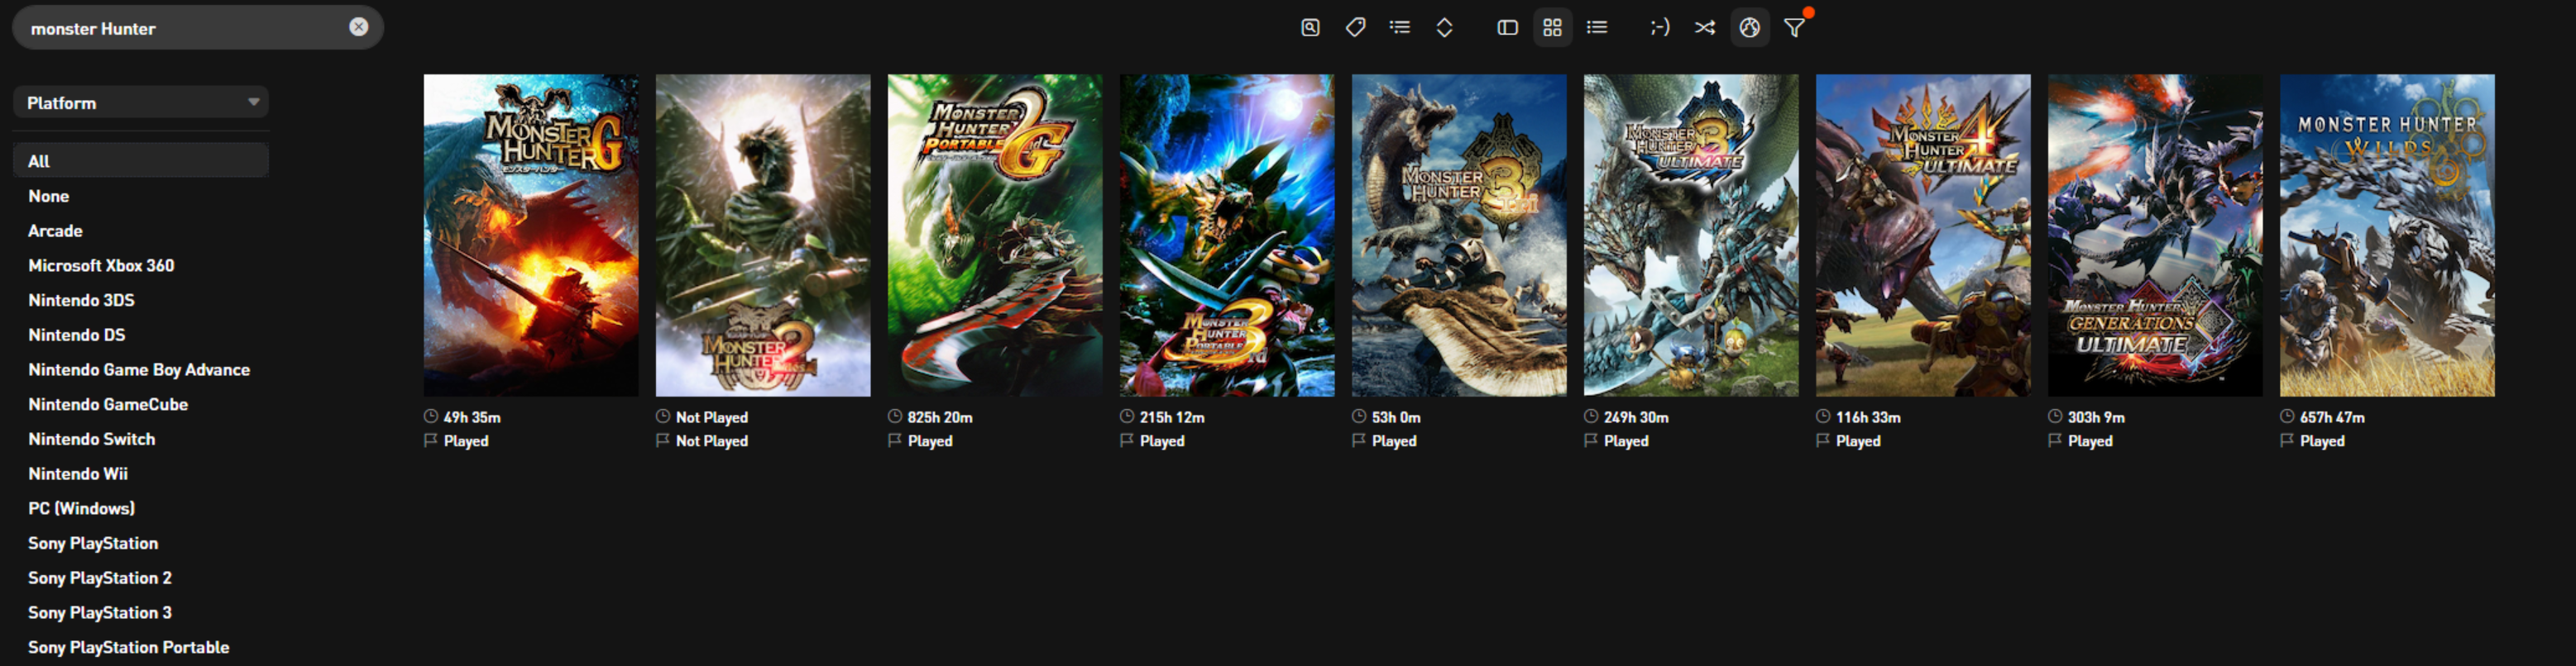Switch to the grid view icon
This screenshot has width=2576, height=666.
click(1552, 28)
